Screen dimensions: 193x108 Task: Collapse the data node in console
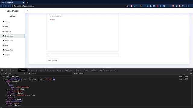[8, 85]
